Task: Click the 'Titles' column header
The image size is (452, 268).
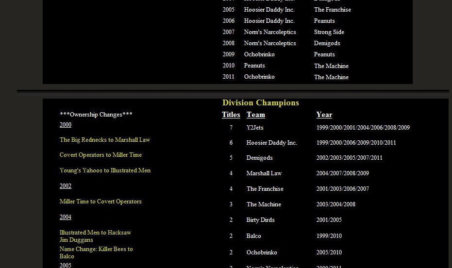Action: coord(231,115)
